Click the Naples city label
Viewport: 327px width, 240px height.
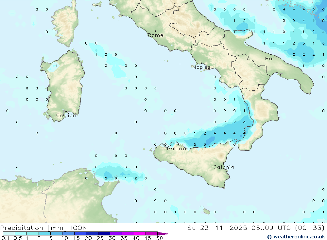201,67
